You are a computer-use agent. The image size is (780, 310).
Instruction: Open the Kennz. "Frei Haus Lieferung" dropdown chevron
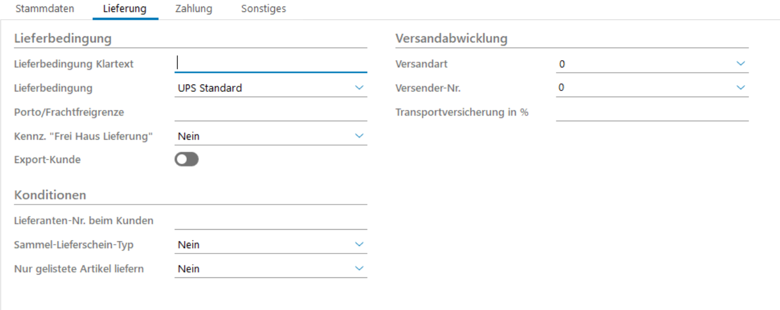click(x=359, y=136)
